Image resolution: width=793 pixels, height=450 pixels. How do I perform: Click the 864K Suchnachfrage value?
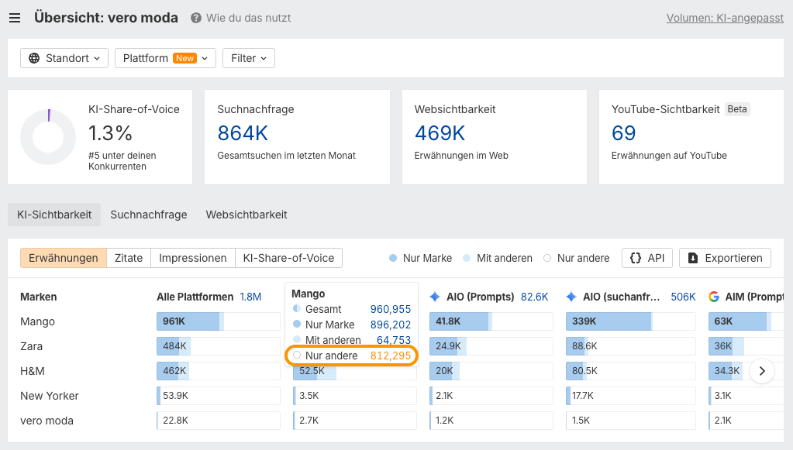(243, 133)
